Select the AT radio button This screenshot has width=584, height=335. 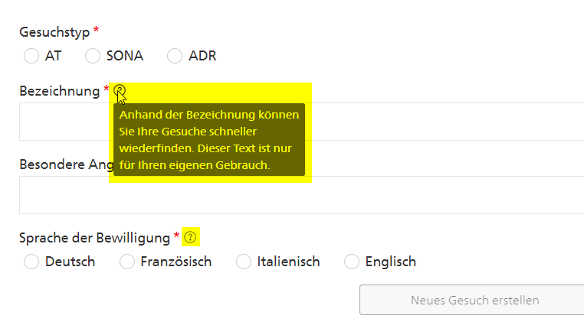coord(31,56)
